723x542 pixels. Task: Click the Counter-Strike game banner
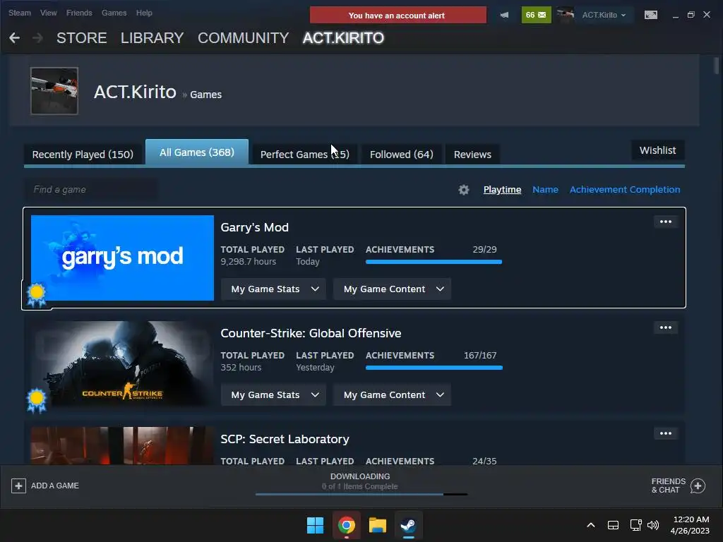[x=122, y=363]
